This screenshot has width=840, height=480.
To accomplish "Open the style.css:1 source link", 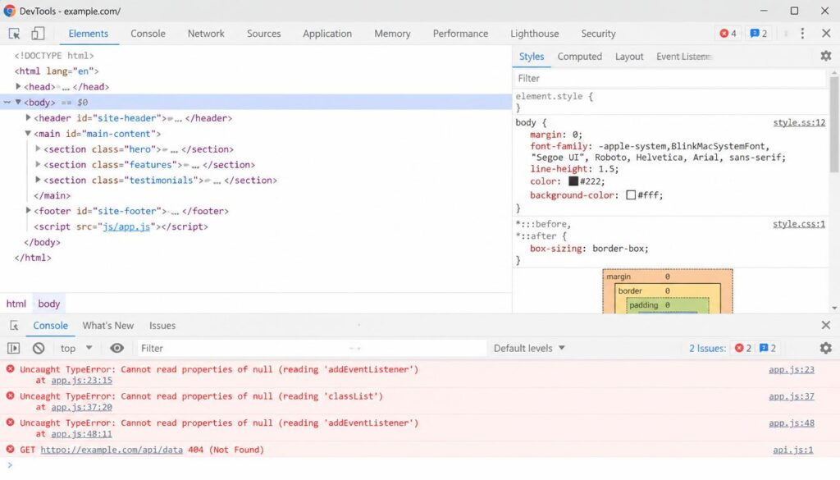I will [x=799, y=224].
